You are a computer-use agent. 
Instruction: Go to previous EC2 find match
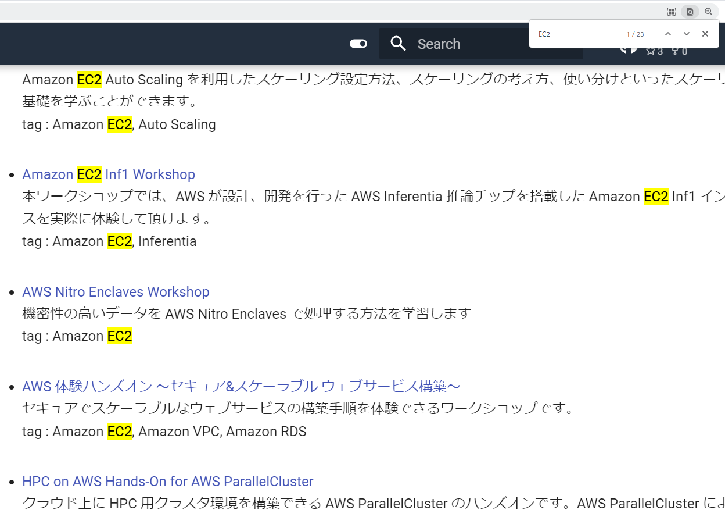668,34
